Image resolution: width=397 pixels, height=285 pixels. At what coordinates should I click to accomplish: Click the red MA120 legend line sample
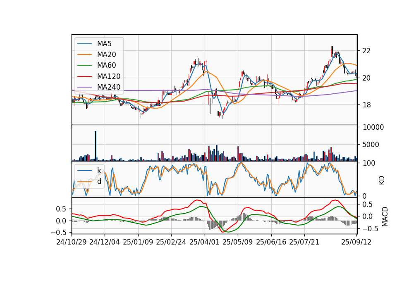tap(84, 76)
